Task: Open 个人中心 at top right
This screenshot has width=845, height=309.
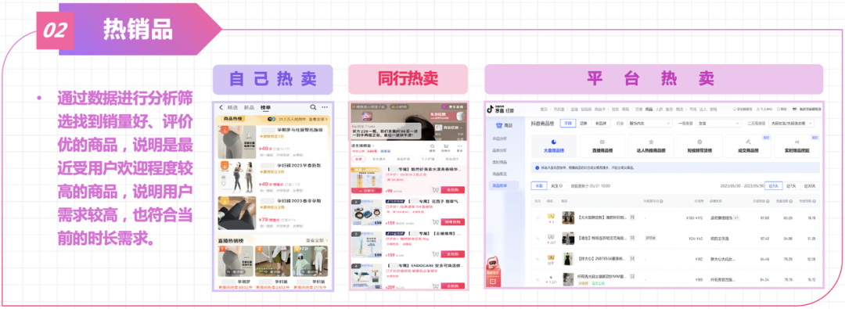Action: [764, 109]
